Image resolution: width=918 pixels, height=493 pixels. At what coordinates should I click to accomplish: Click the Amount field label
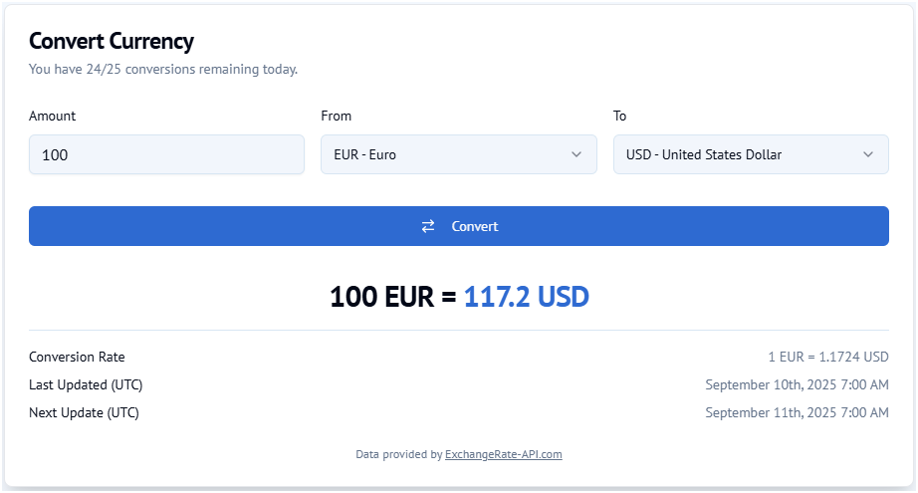[x=53, y=116]
